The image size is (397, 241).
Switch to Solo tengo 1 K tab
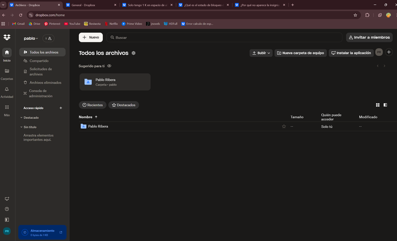(147, 5)
